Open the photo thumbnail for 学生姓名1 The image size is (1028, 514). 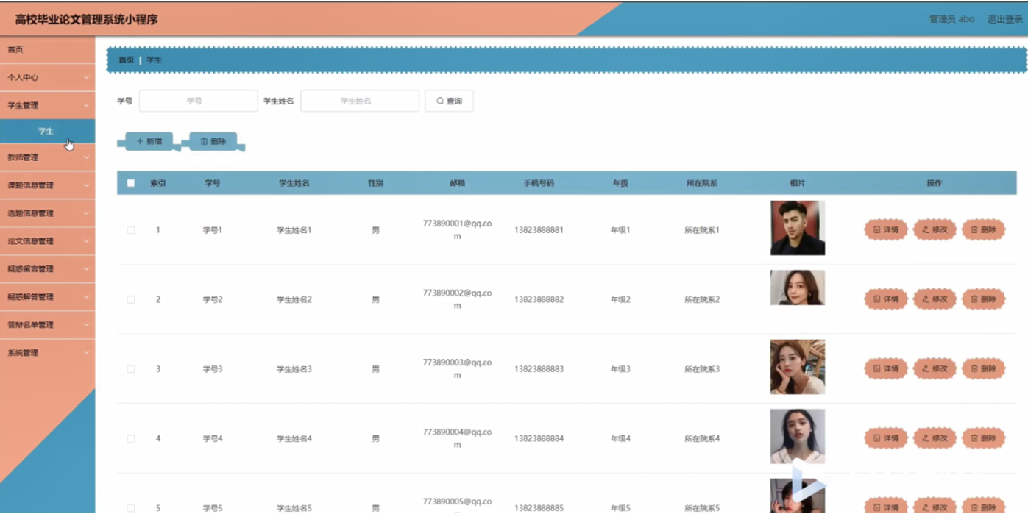pyautogui.click(x=797, y=228)
